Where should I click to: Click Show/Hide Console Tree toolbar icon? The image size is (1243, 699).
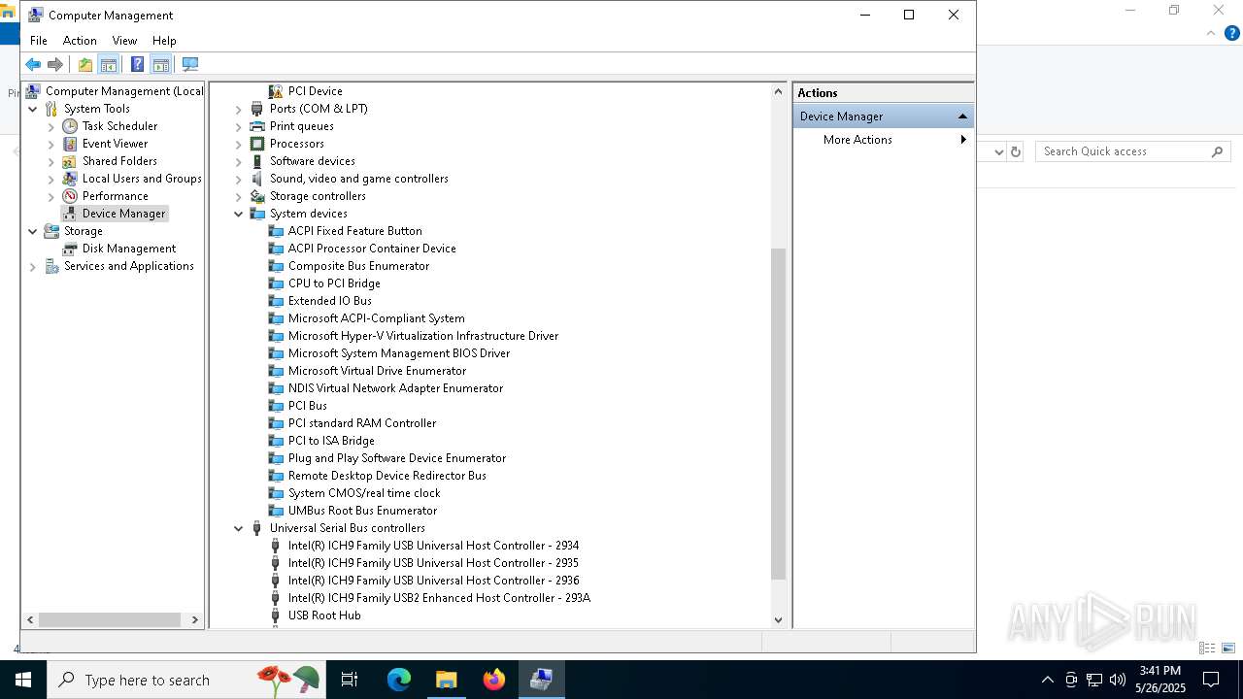[109, 64]
